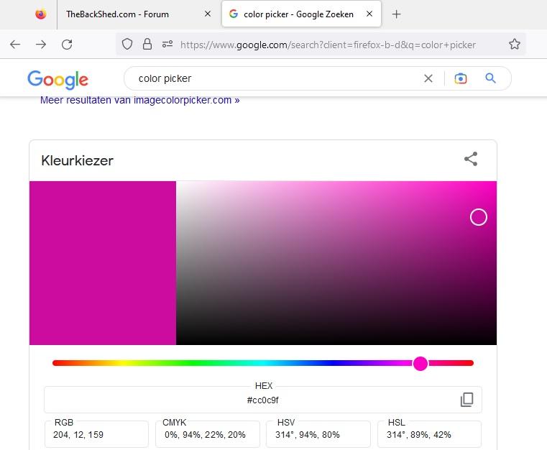Click the selected magenta color preview

(102, 263)
